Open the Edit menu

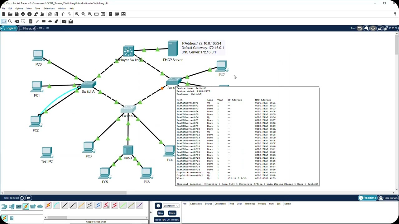click(10, 8)
